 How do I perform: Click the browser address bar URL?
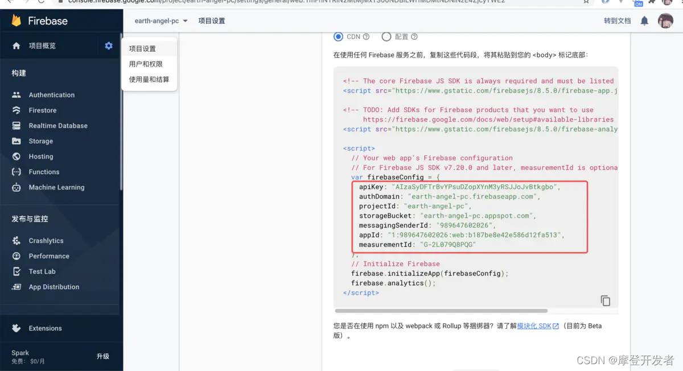click(x=286, y=2)
